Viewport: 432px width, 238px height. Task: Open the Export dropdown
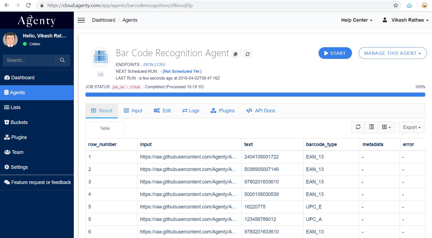[412, 127]
